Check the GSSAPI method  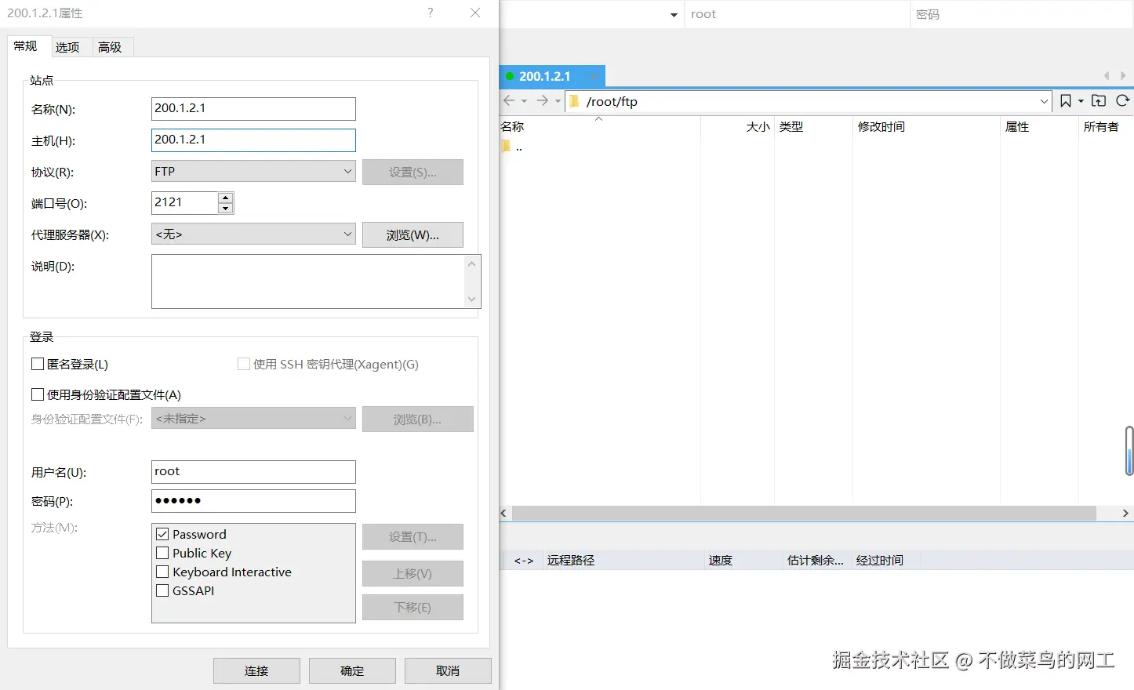click(163, 590)
